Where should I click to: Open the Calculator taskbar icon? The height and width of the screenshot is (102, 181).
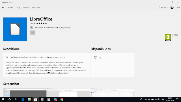click(49, 99)
